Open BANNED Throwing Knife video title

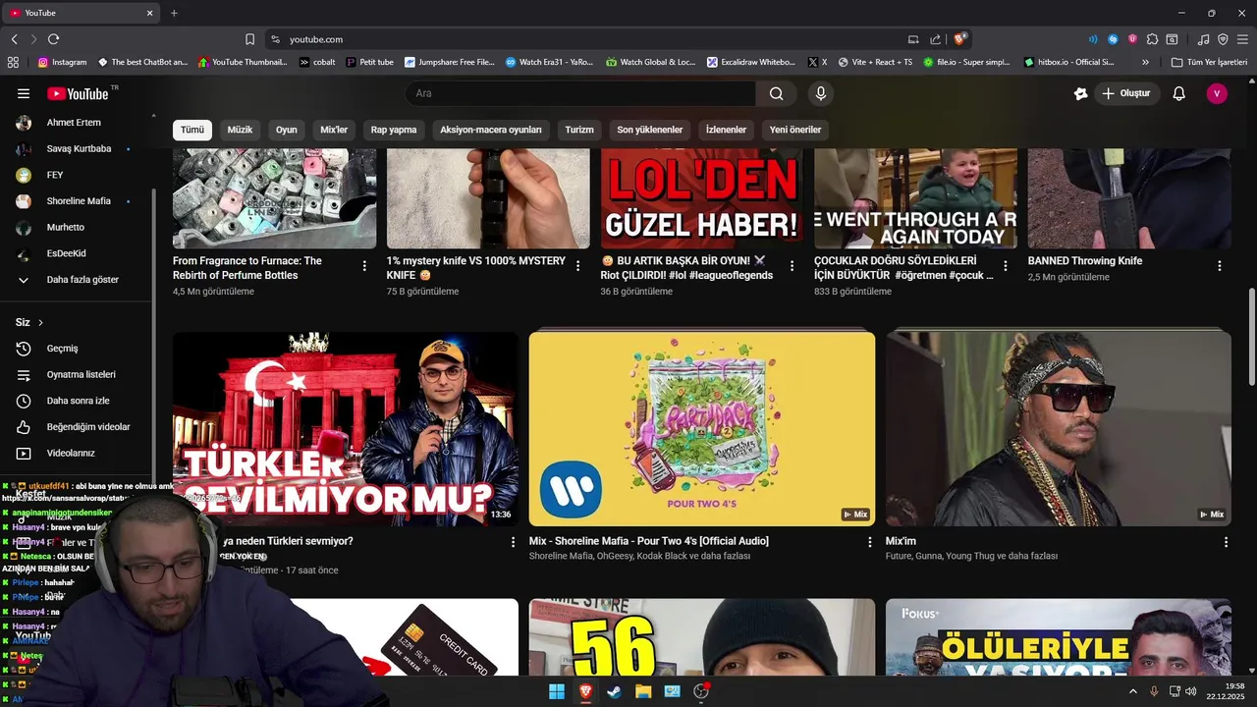[1085, 261]
